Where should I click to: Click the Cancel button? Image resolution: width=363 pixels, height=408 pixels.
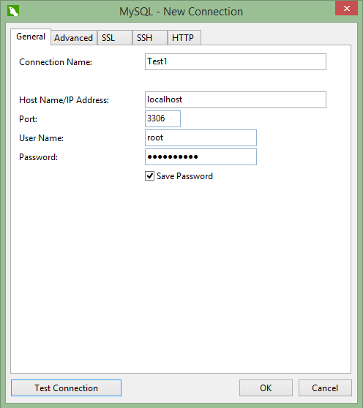point(325,388)
